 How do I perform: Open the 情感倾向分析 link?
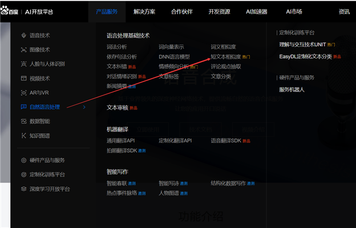point(173,67)
